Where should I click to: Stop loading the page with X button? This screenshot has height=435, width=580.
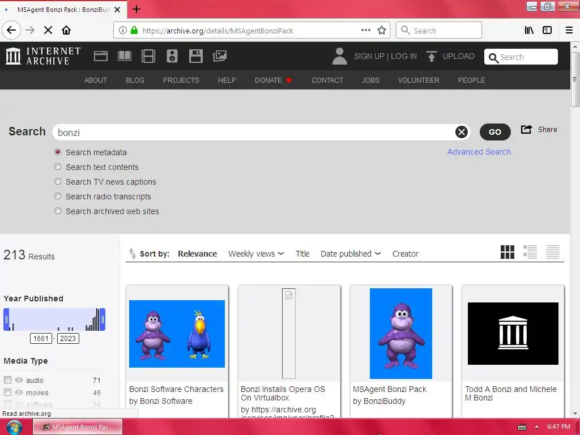coord(48,31)
